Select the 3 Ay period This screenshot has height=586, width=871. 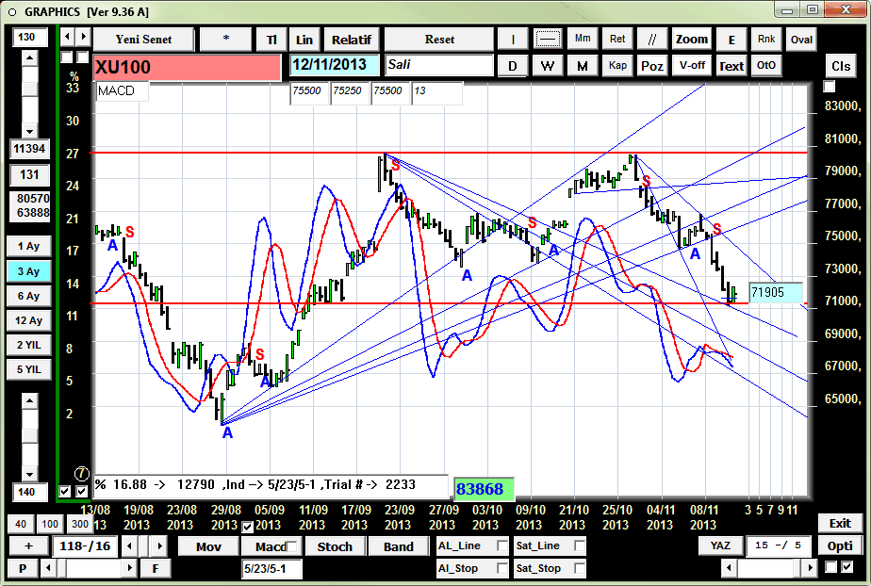click(x=29, y=271)
